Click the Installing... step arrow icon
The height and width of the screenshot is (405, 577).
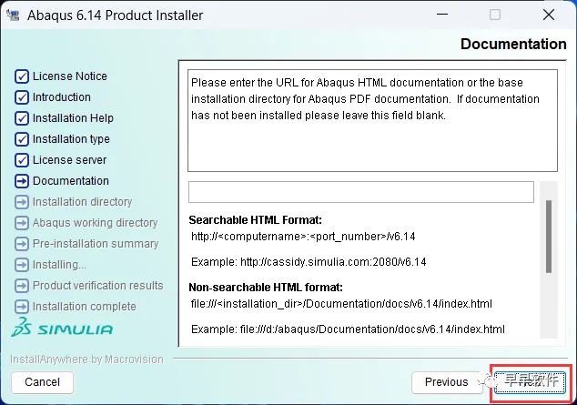(22, 265)
